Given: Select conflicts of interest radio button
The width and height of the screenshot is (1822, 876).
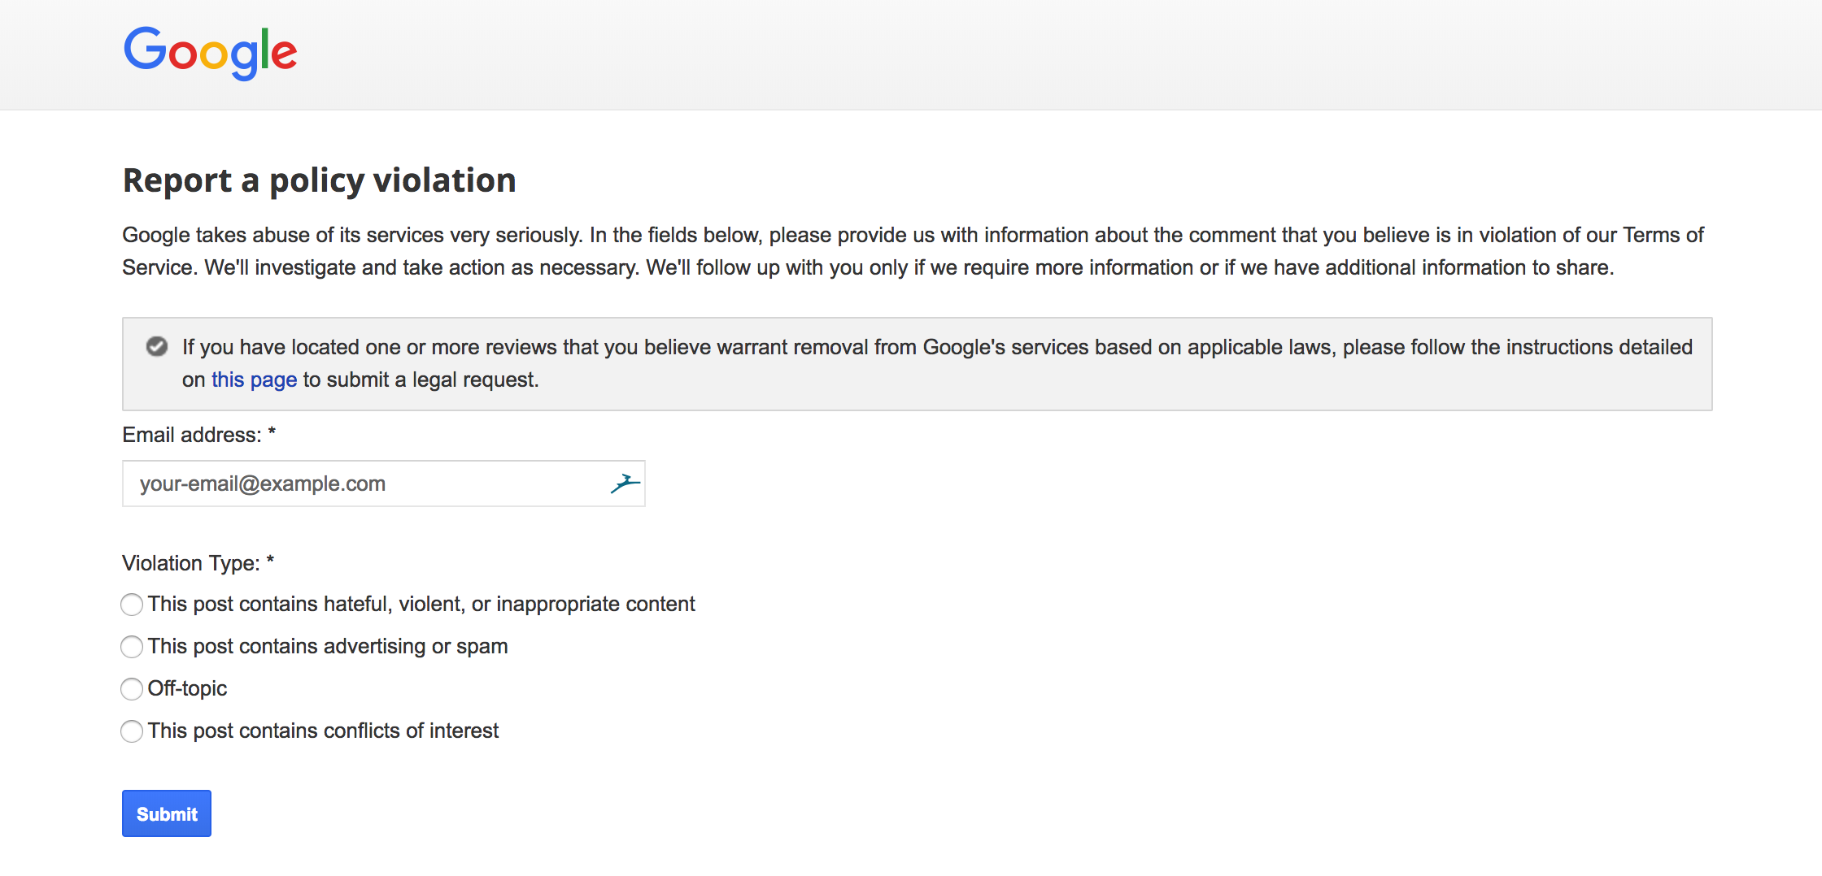Looking at the screenshot, I should click(132, 731).
